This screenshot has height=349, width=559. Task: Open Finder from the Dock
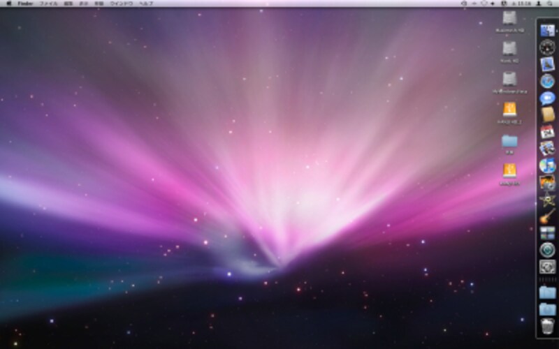coord(547,31)
